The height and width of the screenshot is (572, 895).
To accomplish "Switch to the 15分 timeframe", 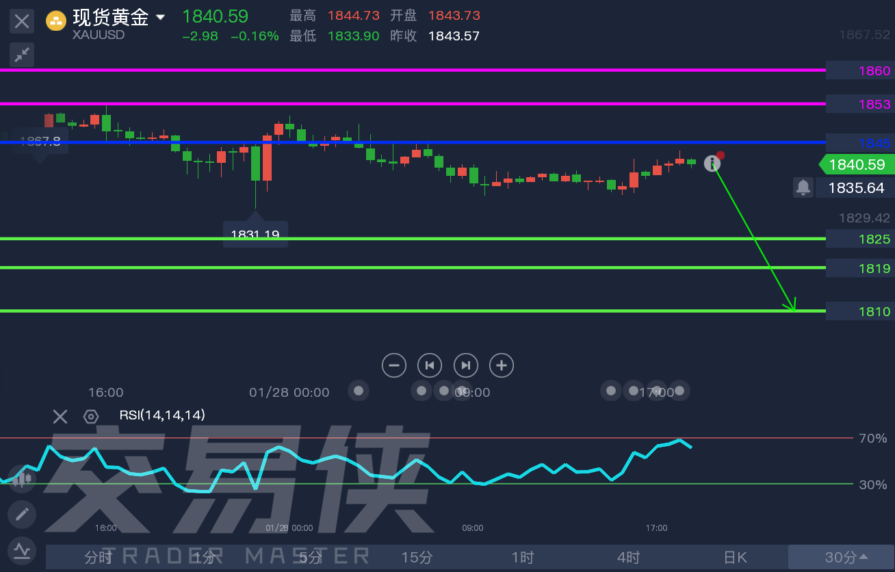I will pyautogui.click(x=417, y=557).
